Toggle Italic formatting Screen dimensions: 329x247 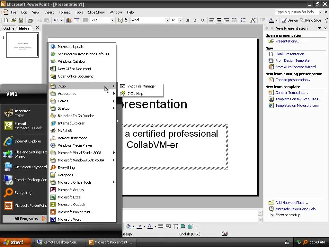195,20
